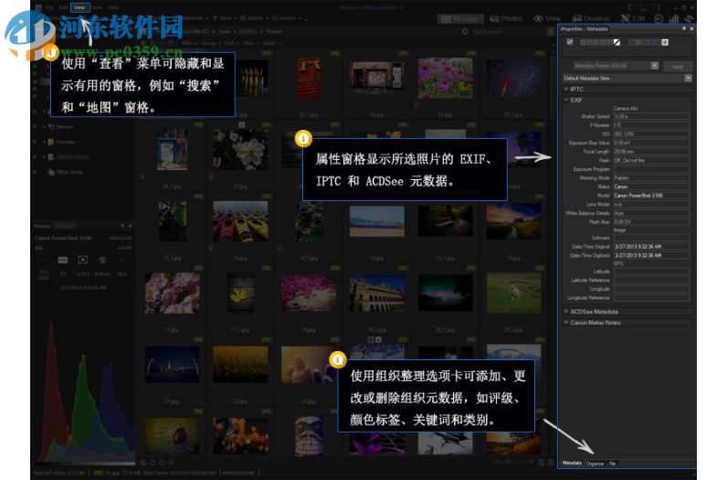Set rating to the first rating box
The width and height of the screenshot is (727, 480).
(584, 42)
